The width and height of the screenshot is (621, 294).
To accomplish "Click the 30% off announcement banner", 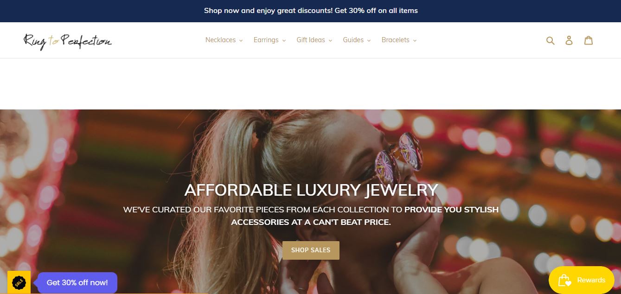I will click(311, 11).
